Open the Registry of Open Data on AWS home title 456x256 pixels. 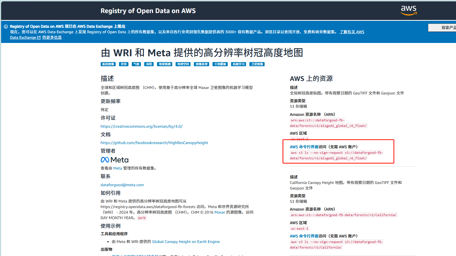pyautogui.click(x=148, y=11)
